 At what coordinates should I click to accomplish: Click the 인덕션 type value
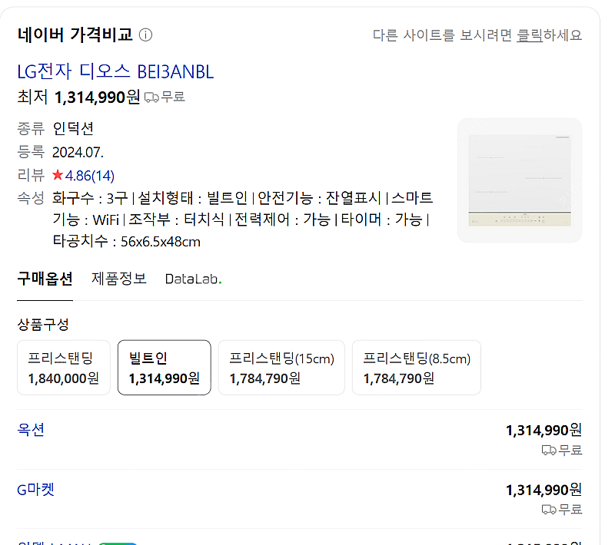(73, 128)
